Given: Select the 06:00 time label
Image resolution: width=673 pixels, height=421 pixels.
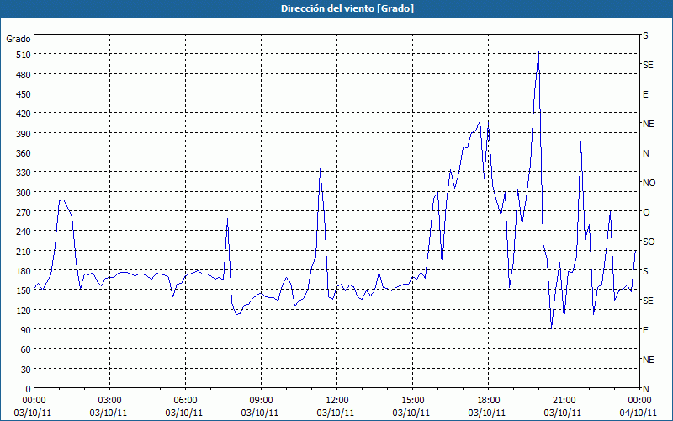Looking at the screenshot, I should coord(185,401).
